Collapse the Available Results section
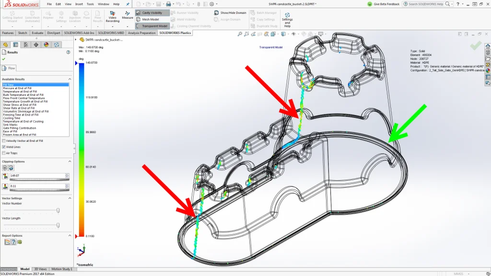 point(70,79)
